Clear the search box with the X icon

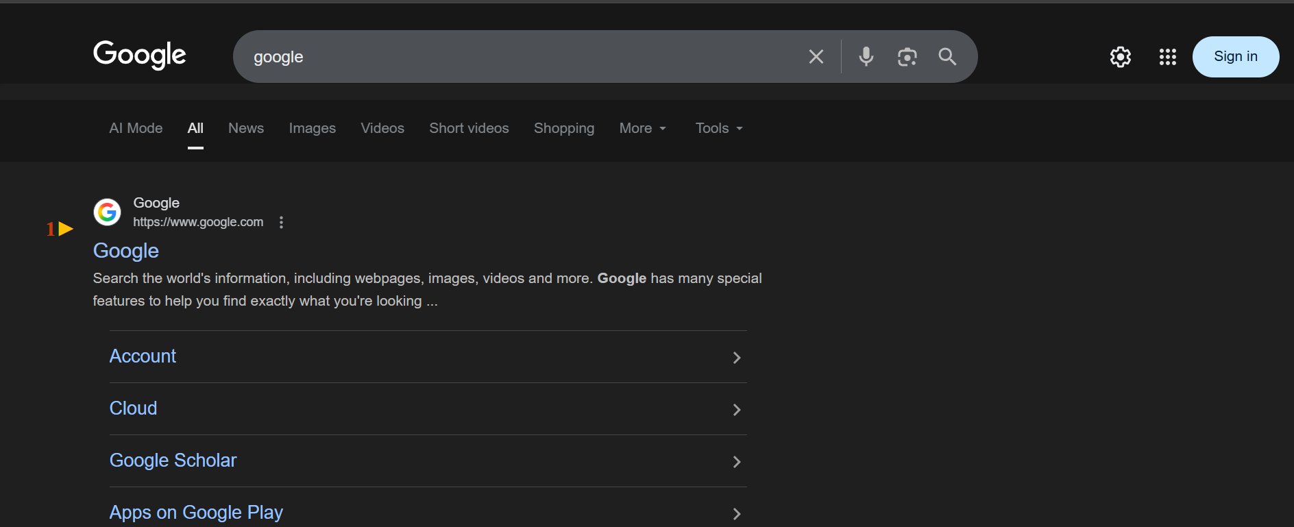[816, 57]
